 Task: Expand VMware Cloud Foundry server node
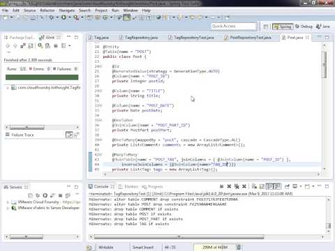(x=8, y=202)
